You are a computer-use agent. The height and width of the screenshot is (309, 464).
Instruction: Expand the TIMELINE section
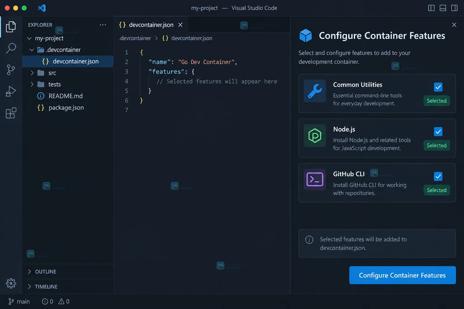[68, 286]
